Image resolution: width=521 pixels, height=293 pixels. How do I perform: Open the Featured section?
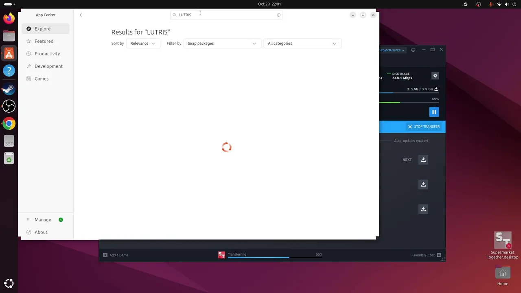46,42
